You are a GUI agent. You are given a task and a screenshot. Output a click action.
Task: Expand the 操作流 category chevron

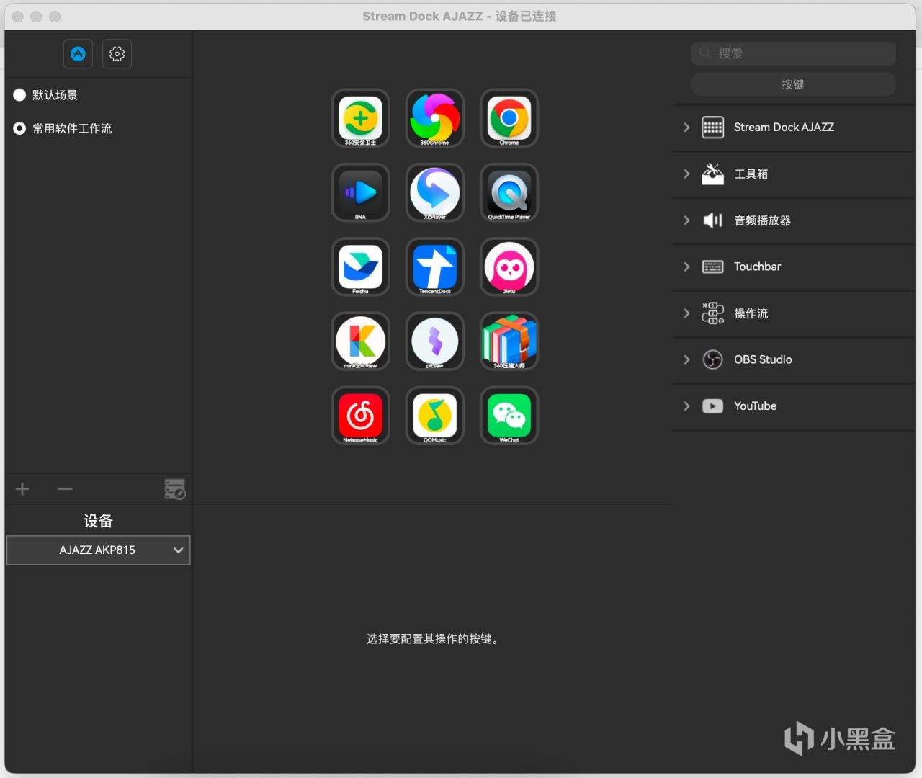click(x=686, y=313)
